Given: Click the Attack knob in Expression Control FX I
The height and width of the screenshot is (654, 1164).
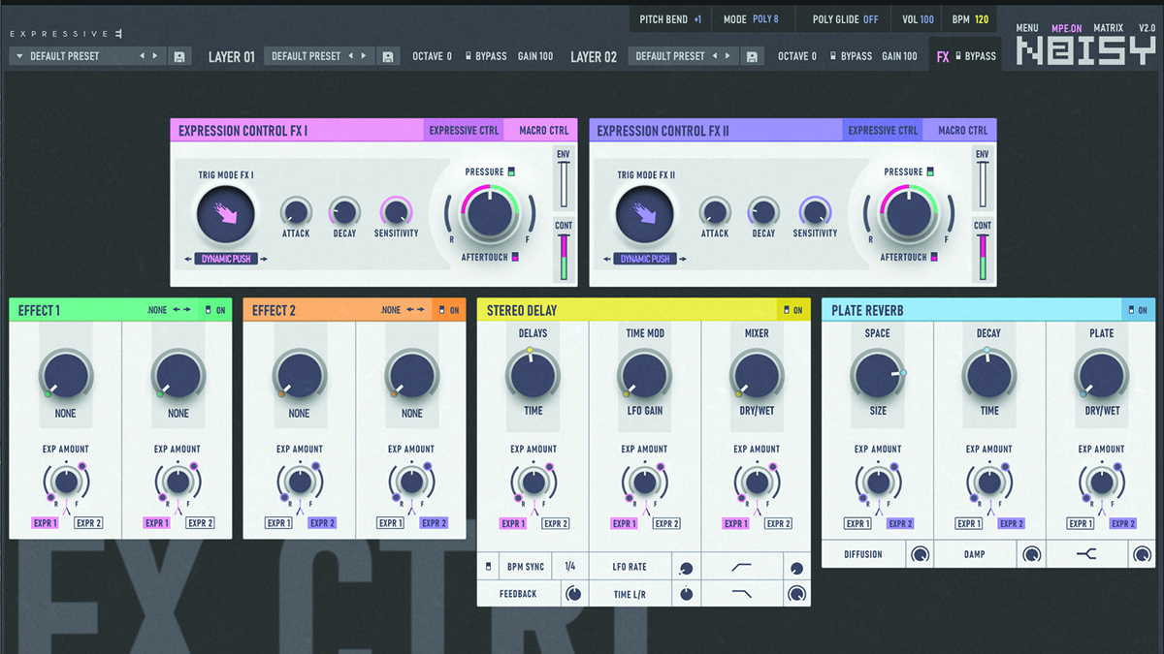Looking at the screenshot, I should coord(295,210).
